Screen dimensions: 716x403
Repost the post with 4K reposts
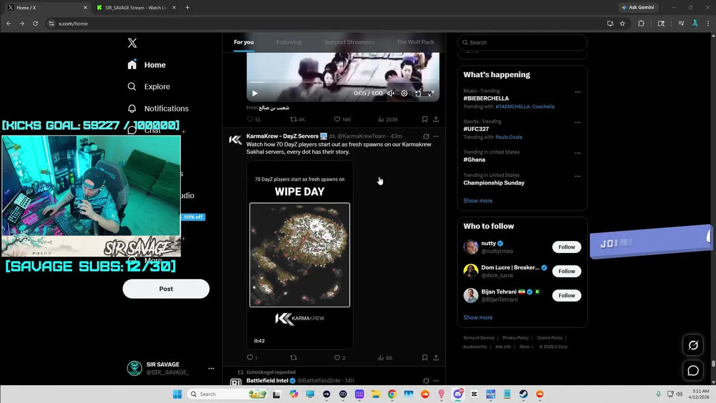[297, 119]
